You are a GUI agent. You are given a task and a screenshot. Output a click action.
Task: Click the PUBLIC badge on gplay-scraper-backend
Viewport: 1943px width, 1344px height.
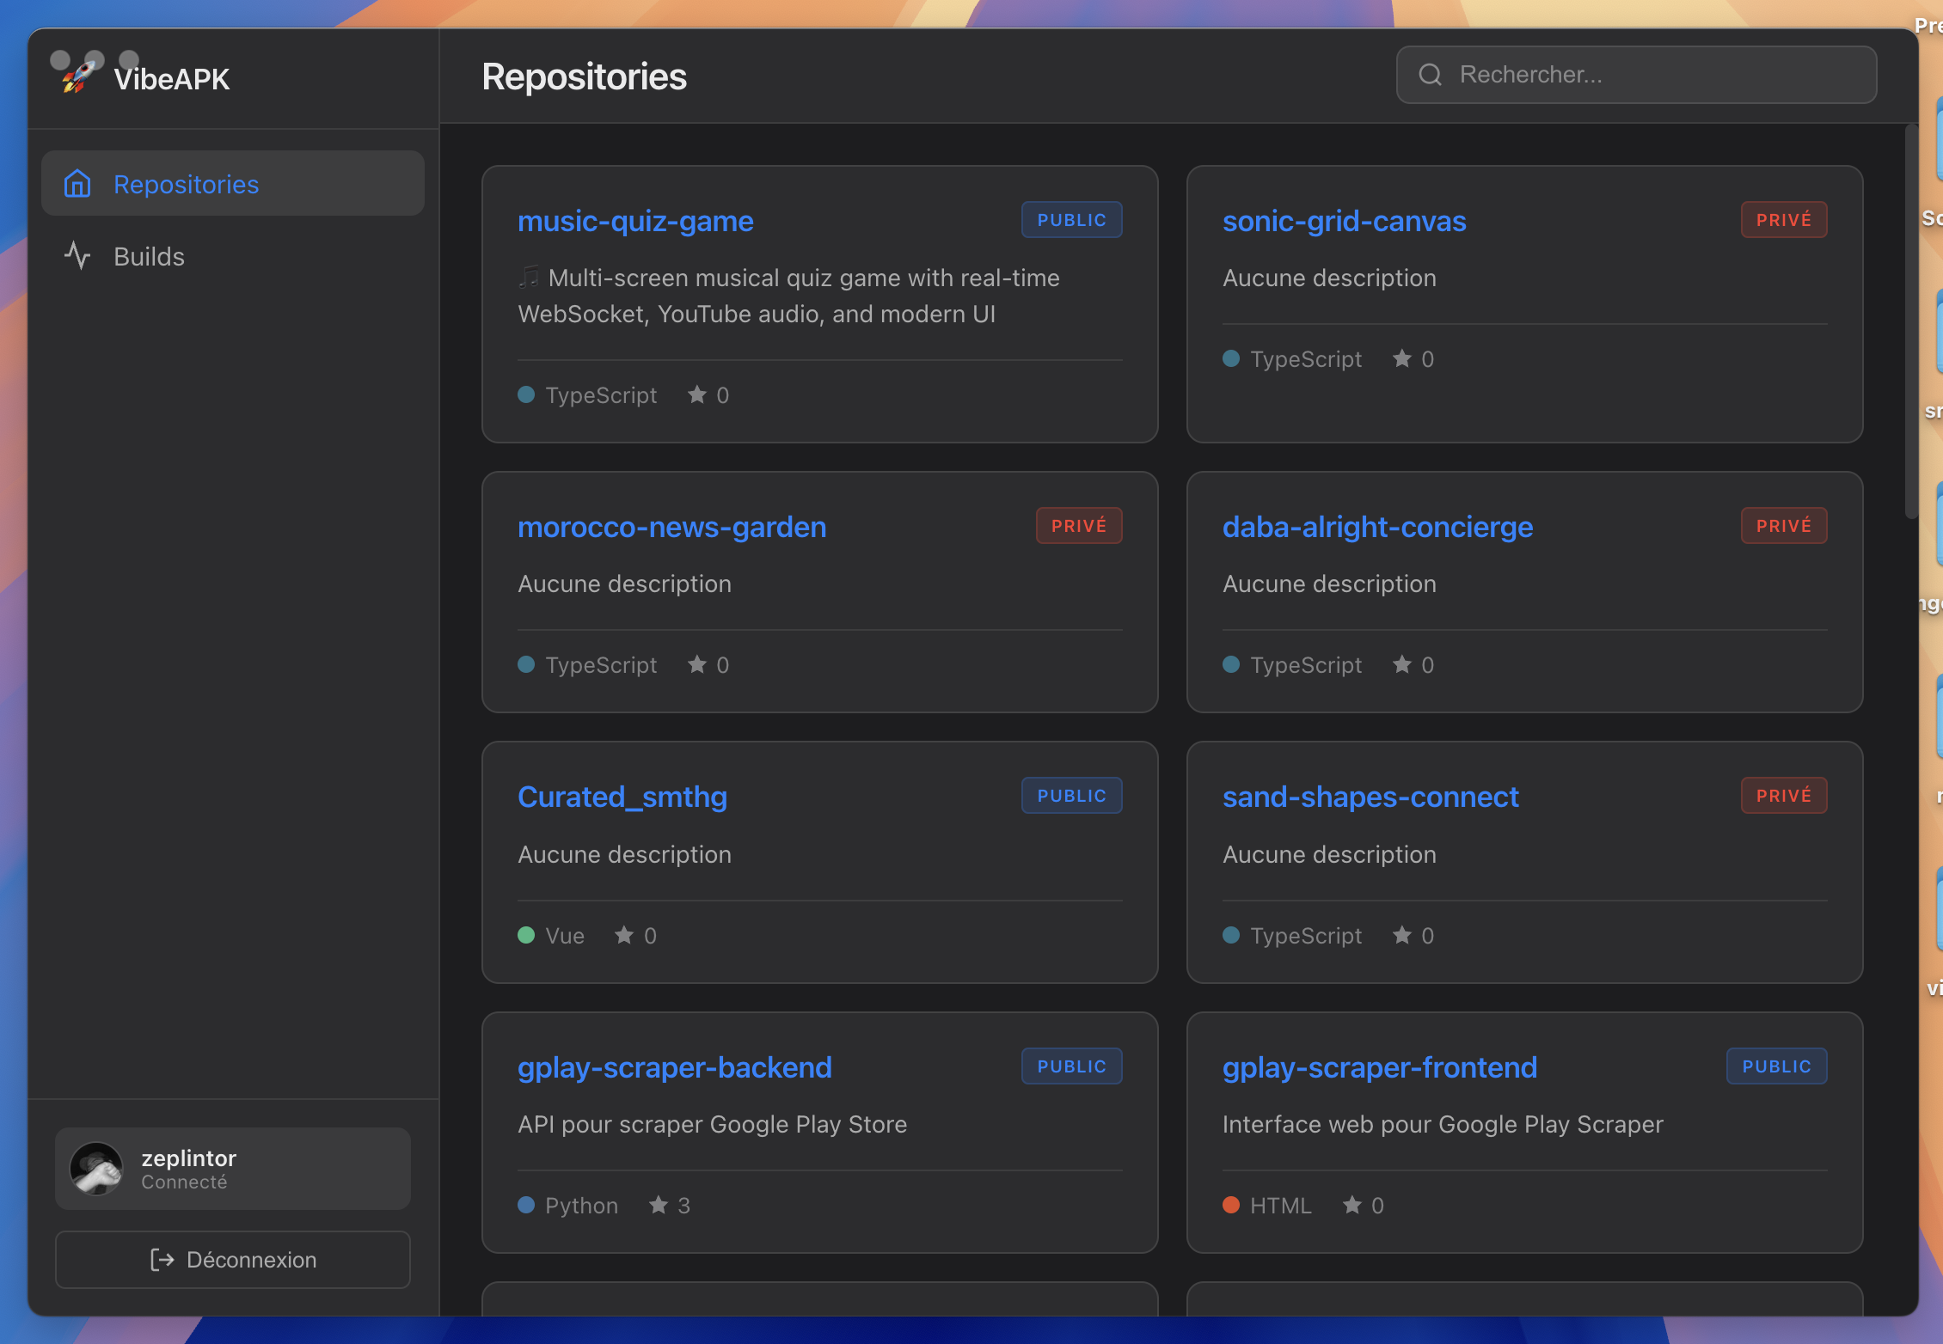tap(1071, 1066)
